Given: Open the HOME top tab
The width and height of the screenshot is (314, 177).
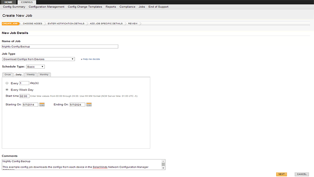Looking at the screenshot, I should [x=9, y=2].
